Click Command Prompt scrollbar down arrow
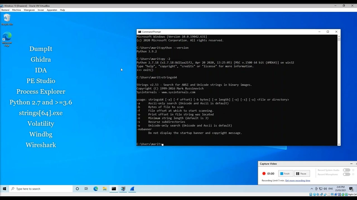 point(339,144)
